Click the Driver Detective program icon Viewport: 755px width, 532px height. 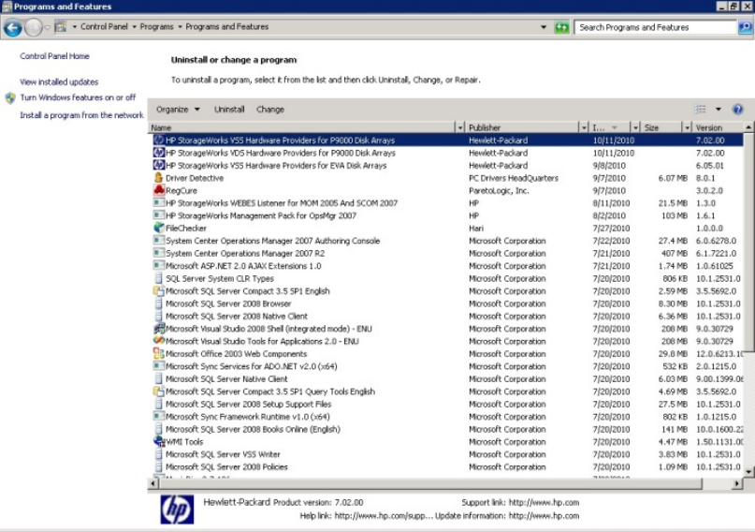coord(158,178)
